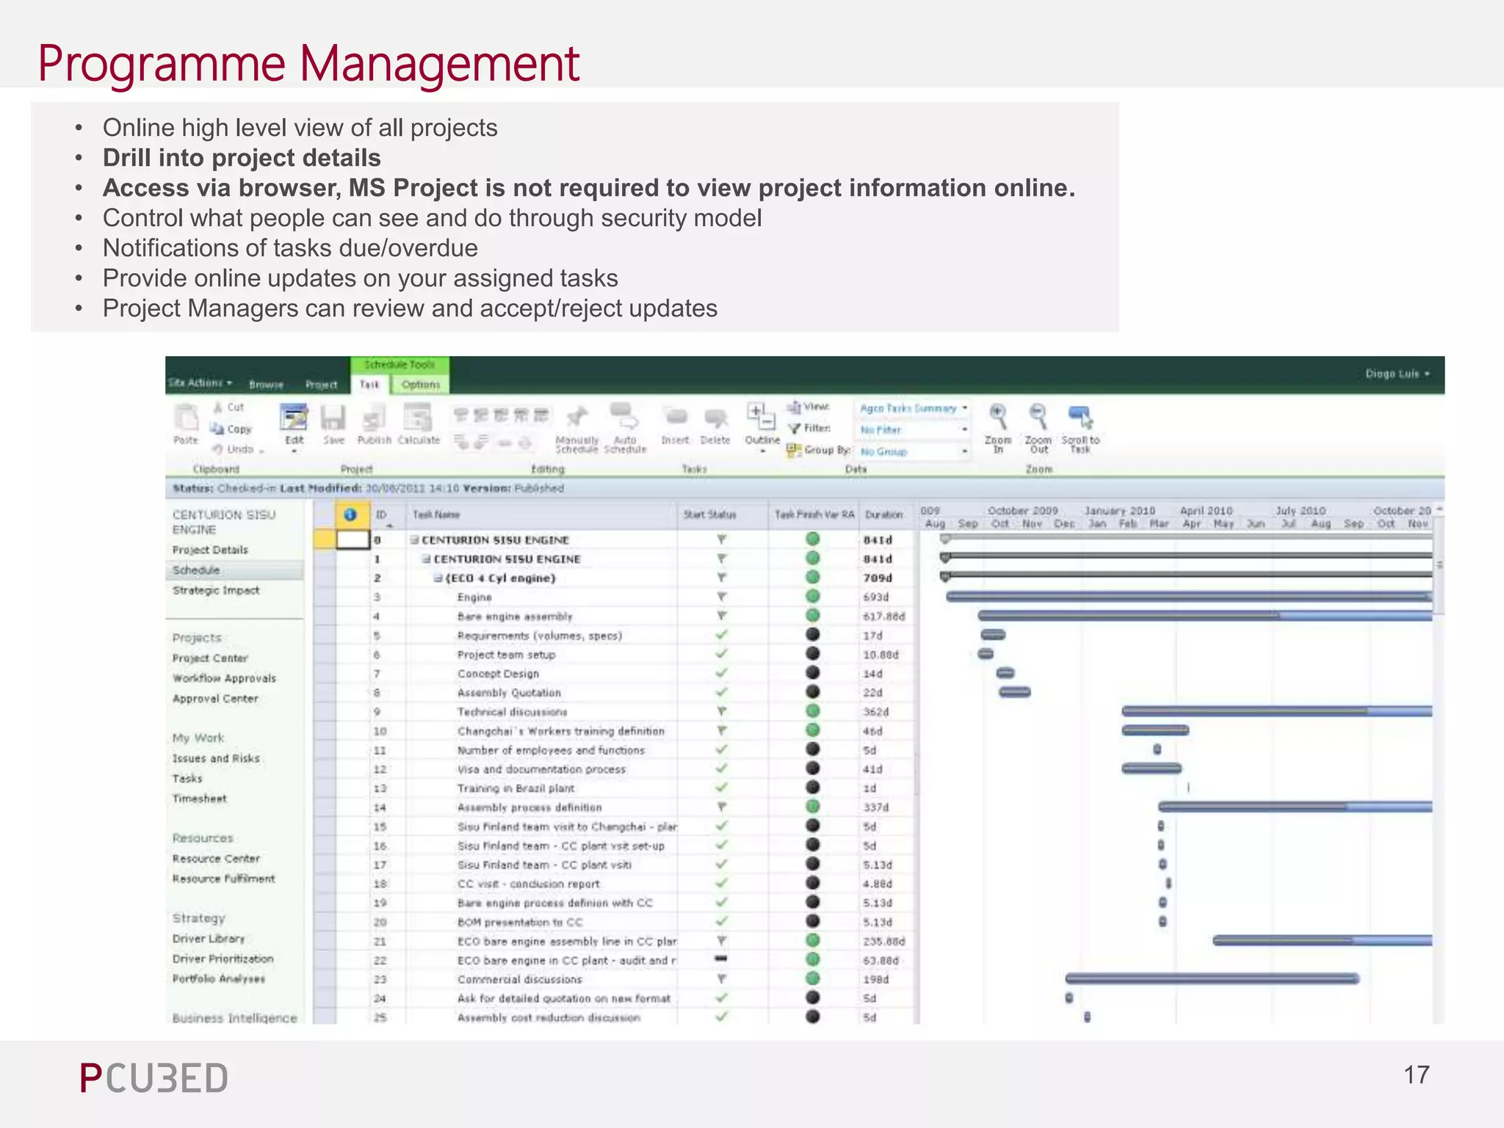Switch to the Browse tab

pos(266,384)
